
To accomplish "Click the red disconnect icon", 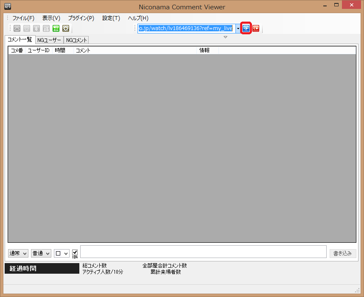I will [x=256, y=28].
